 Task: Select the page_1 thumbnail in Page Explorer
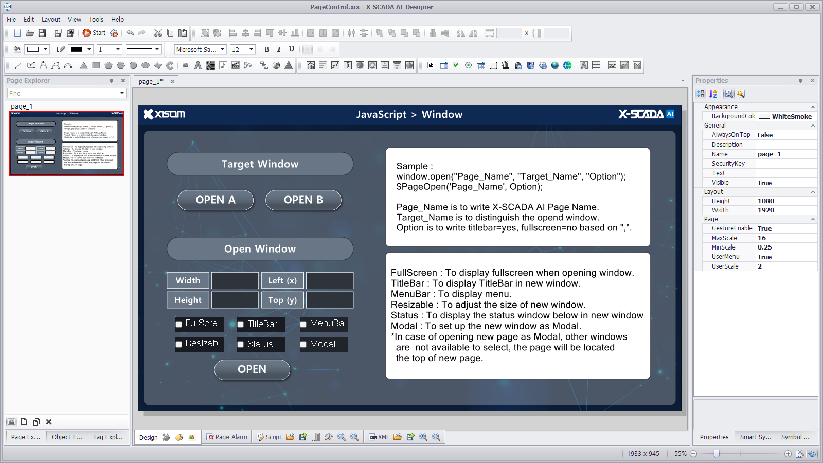[x=67, y=144]
